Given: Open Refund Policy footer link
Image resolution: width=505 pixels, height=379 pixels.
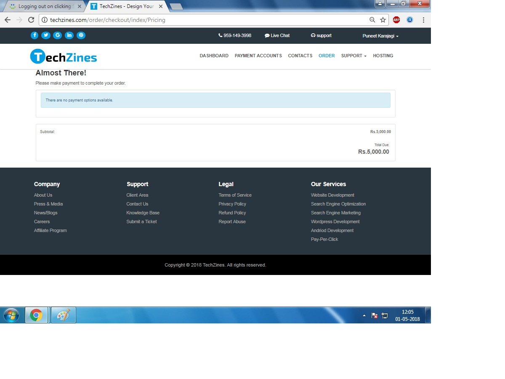Looking at the screenshot, I should [x=232, y=213].
